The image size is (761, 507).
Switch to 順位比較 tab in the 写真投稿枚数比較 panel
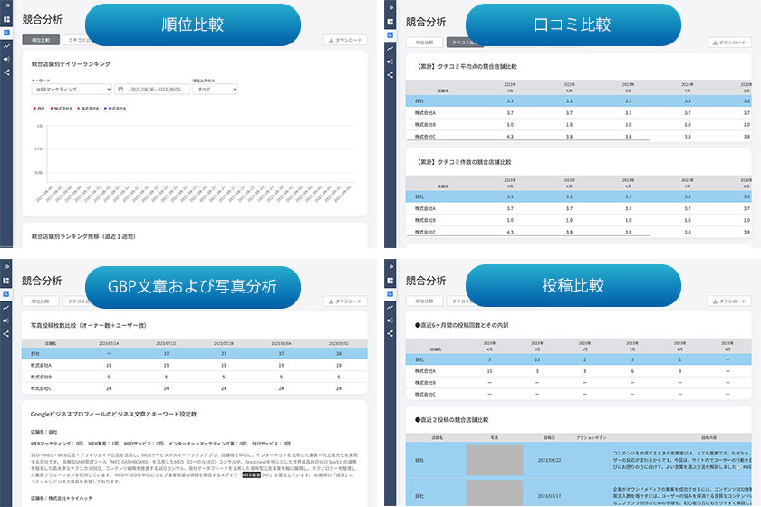point(40,301)
